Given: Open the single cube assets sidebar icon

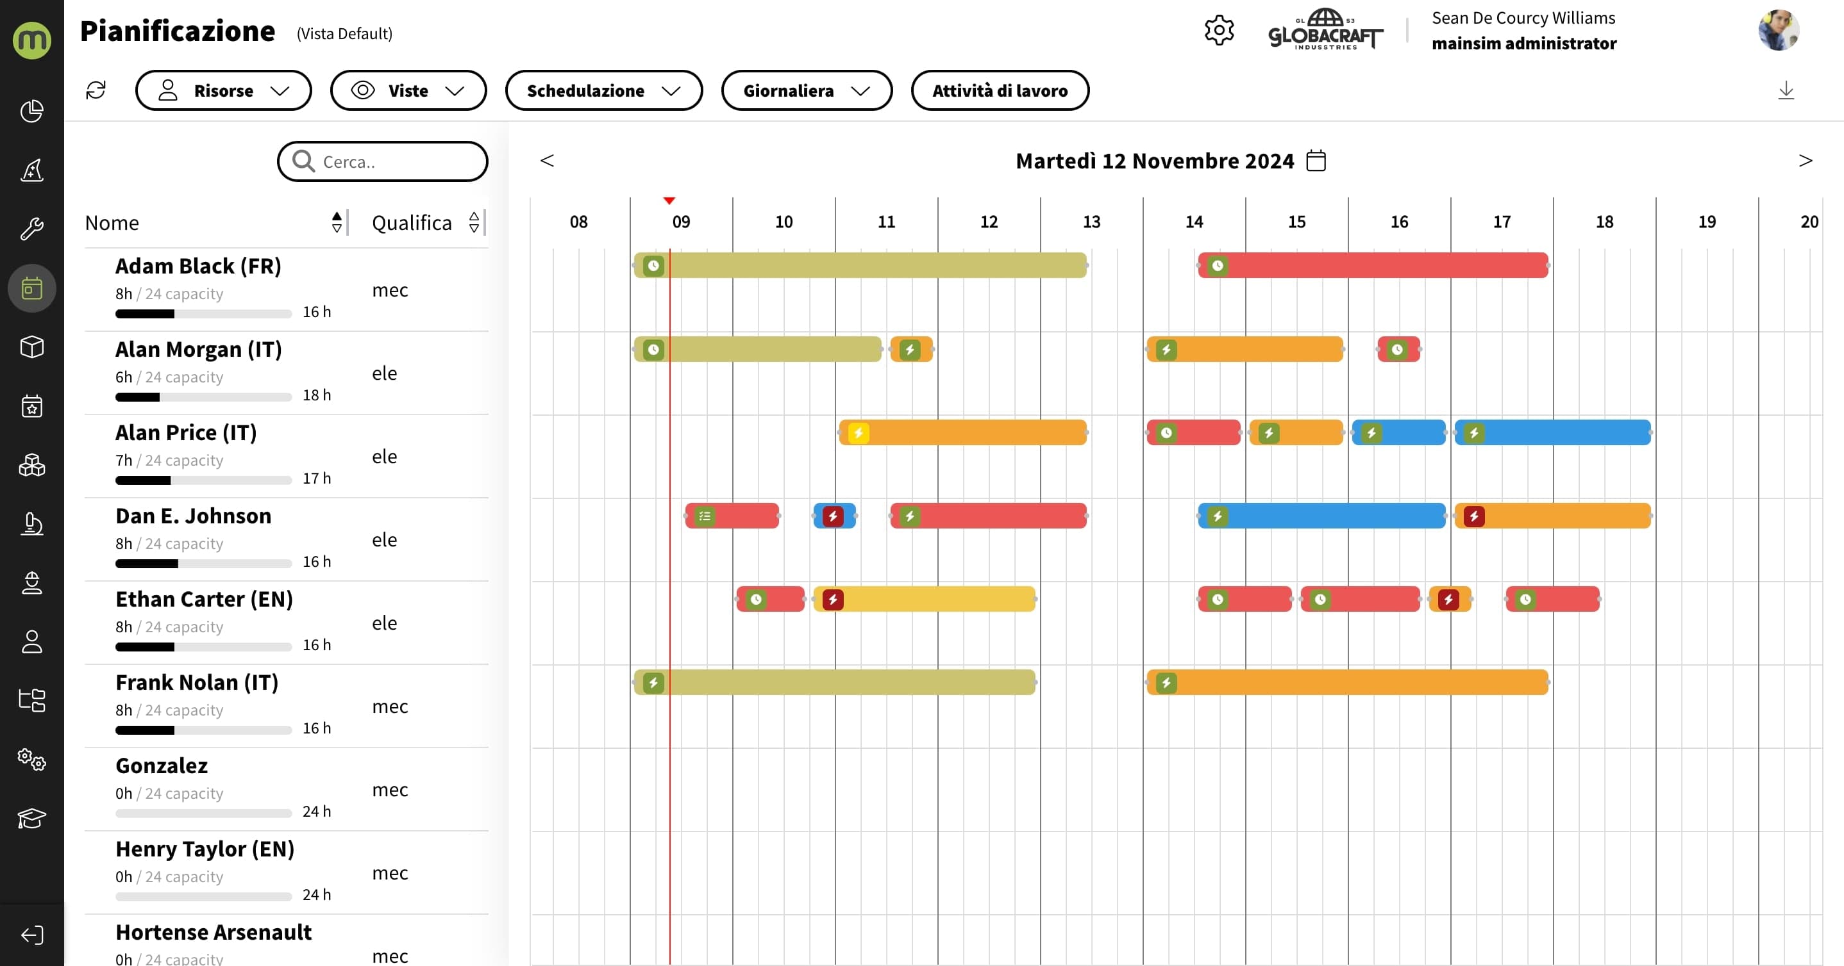Looking at the screenshot, I should click(31, 347).
